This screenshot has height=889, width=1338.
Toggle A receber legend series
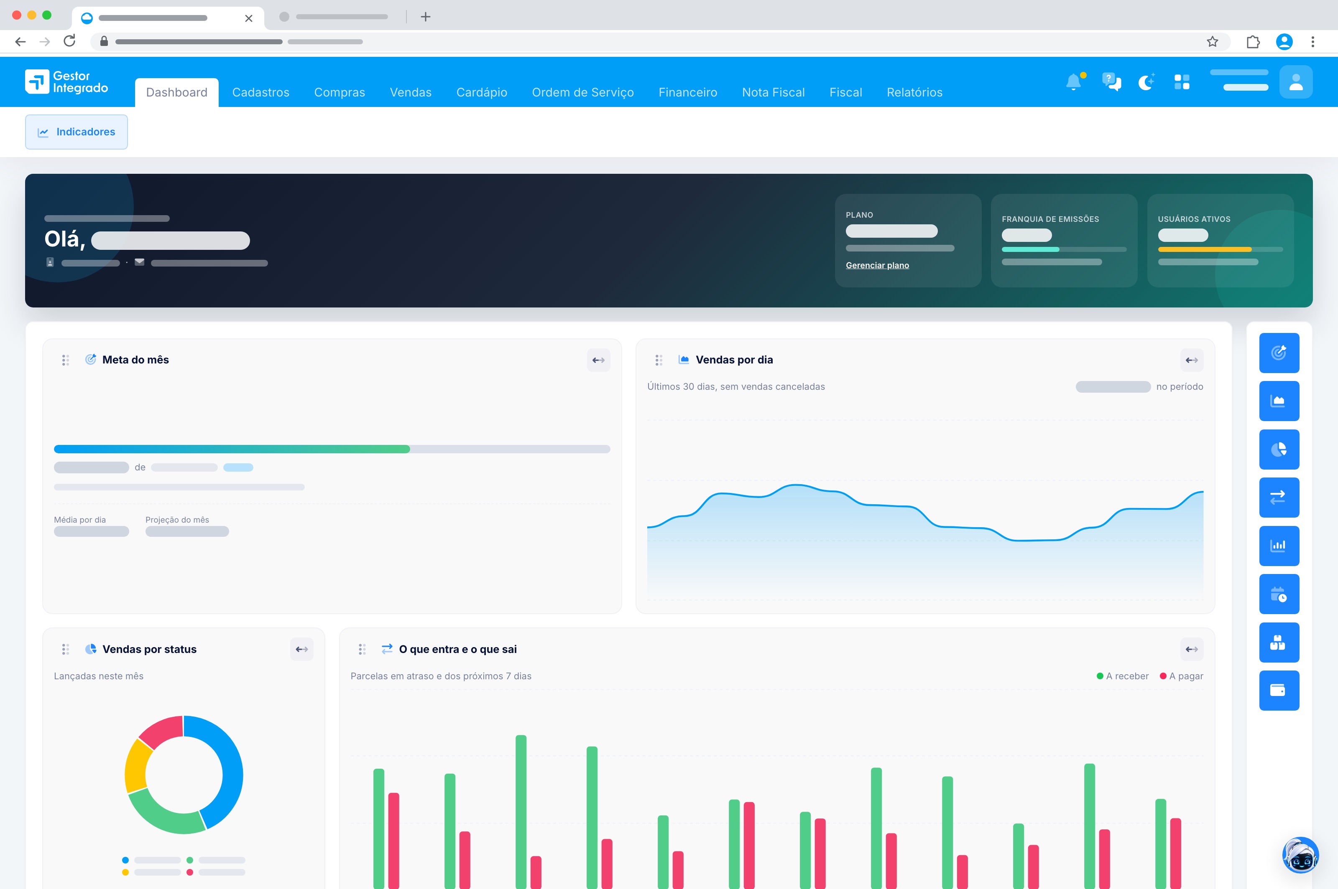1122,676
